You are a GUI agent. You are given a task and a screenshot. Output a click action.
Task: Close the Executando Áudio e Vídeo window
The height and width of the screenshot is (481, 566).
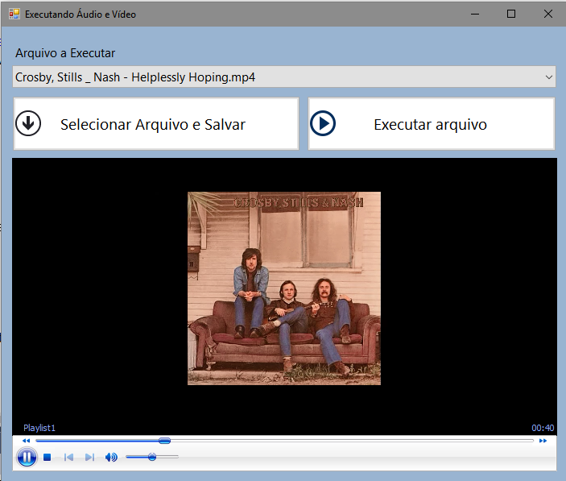[548, 14]
